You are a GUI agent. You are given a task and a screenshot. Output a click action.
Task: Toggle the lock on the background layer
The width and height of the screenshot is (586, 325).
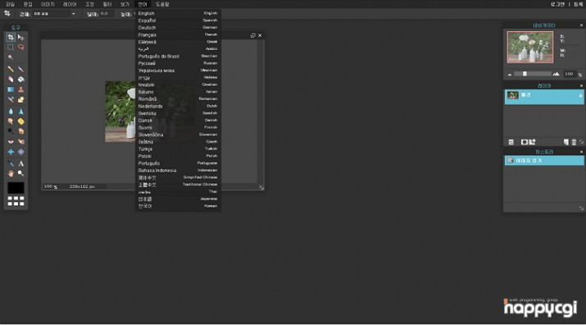580,95
